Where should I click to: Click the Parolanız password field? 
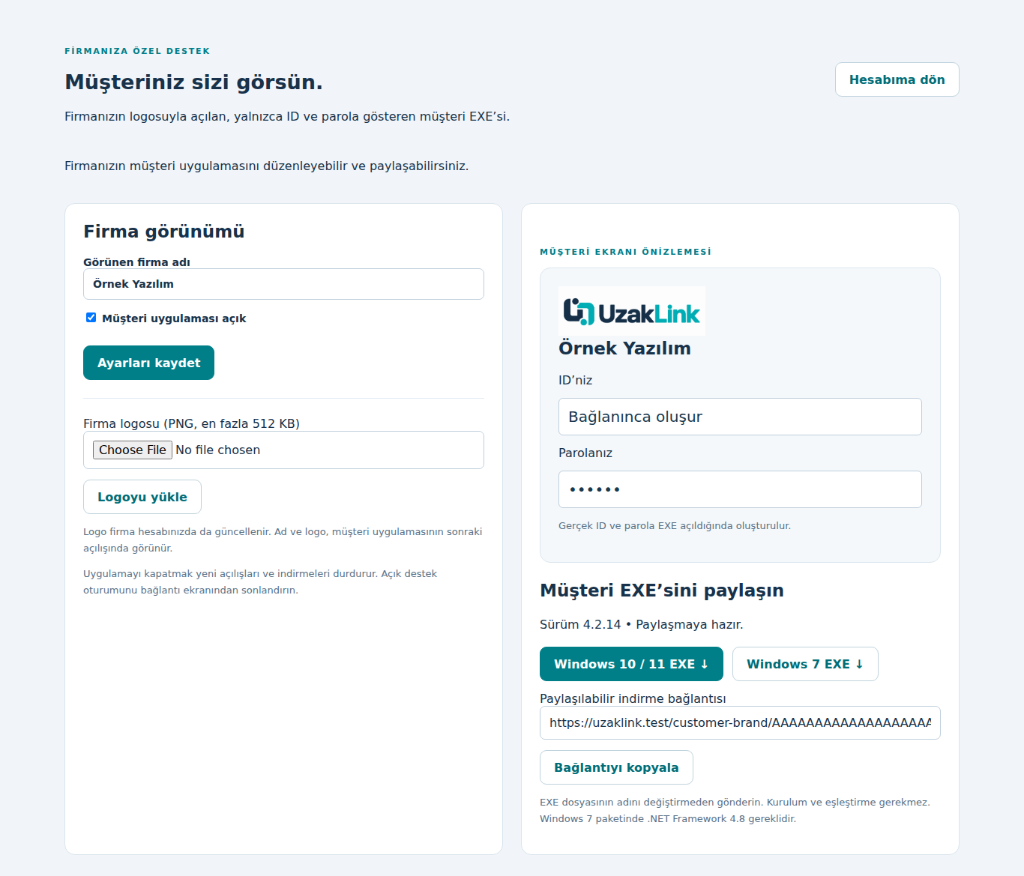coord(740,489)
